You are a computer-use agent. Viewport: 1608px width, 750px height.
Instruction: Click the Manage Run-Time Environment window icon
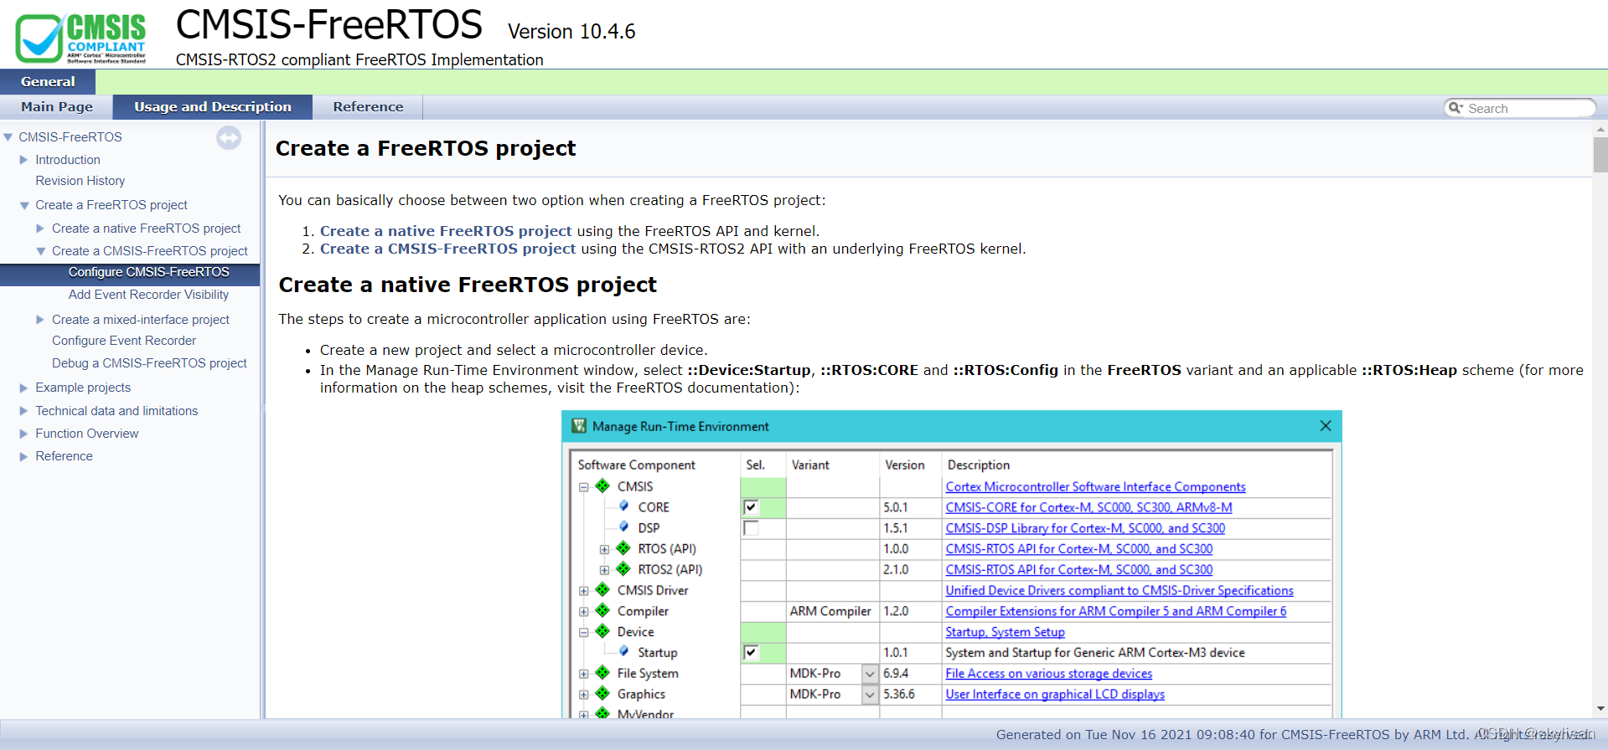[579, 426]
